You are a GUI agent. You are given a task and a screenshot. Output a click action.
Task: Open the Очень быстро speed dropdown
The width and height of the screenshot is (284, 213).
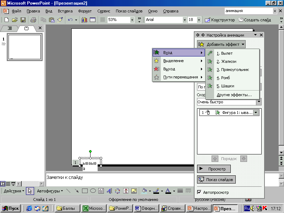(259, 102)
